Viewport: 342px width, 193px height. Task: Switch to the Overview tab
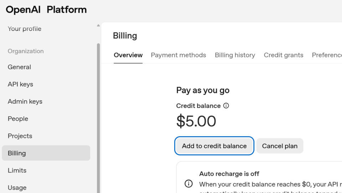click(x=128, y=55)
